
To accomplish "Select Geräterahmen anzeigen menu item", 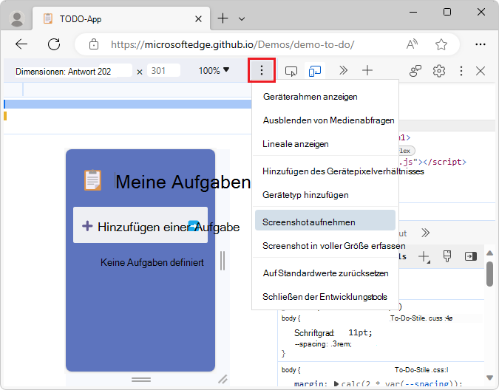I will click(325, 97).
